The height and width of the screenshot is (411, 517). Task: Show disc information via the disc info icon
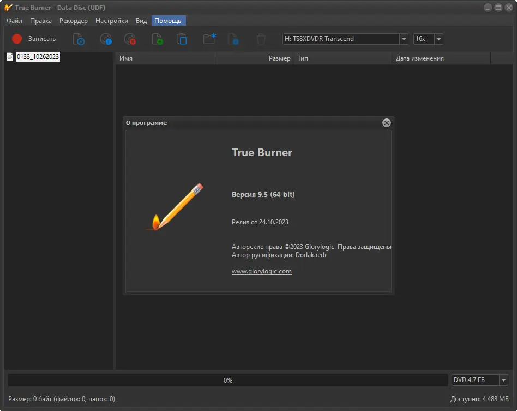tap(105, 39)
